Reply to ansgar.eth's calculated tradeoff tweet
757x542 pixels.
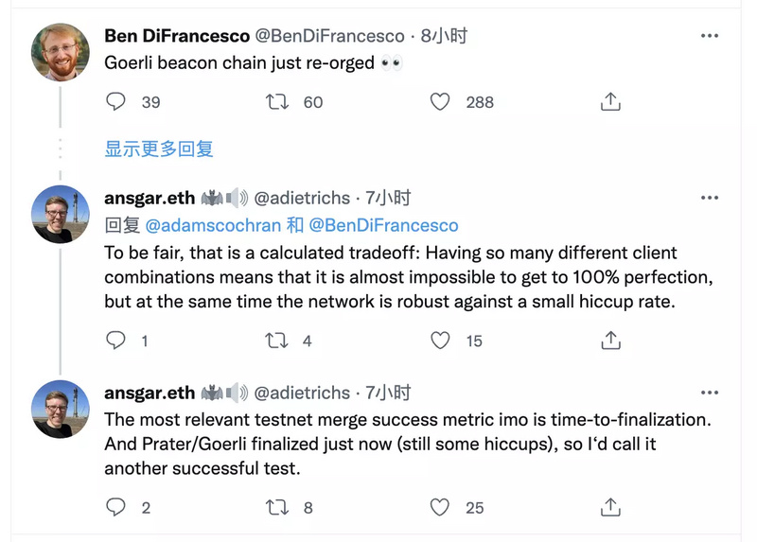coord(116,341)
